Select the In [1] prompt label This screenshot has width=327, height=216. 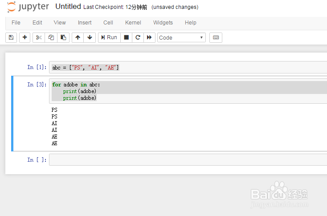coord(37,67)
